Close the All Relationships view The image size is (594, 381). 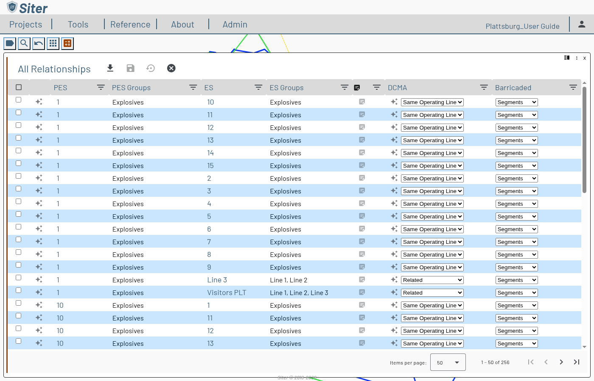tap(171, 68)
